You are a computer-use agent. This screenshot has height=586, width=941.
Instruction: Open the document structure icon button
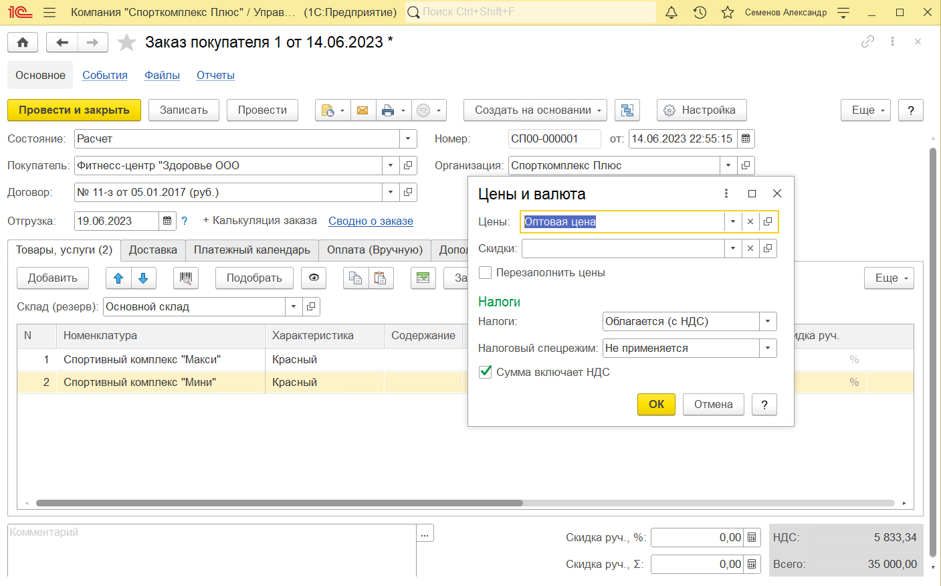coord(627,110)
